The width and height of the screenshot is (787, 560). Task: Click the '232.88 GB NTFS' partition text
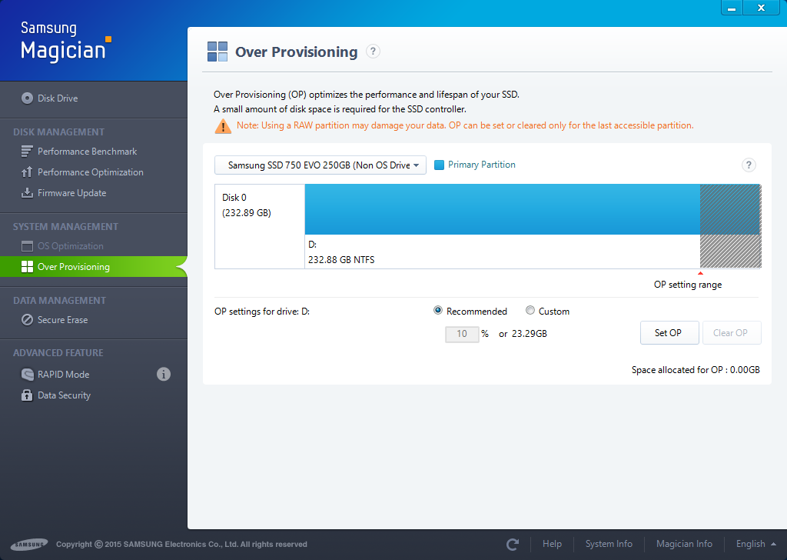click(x=341, y=260)
